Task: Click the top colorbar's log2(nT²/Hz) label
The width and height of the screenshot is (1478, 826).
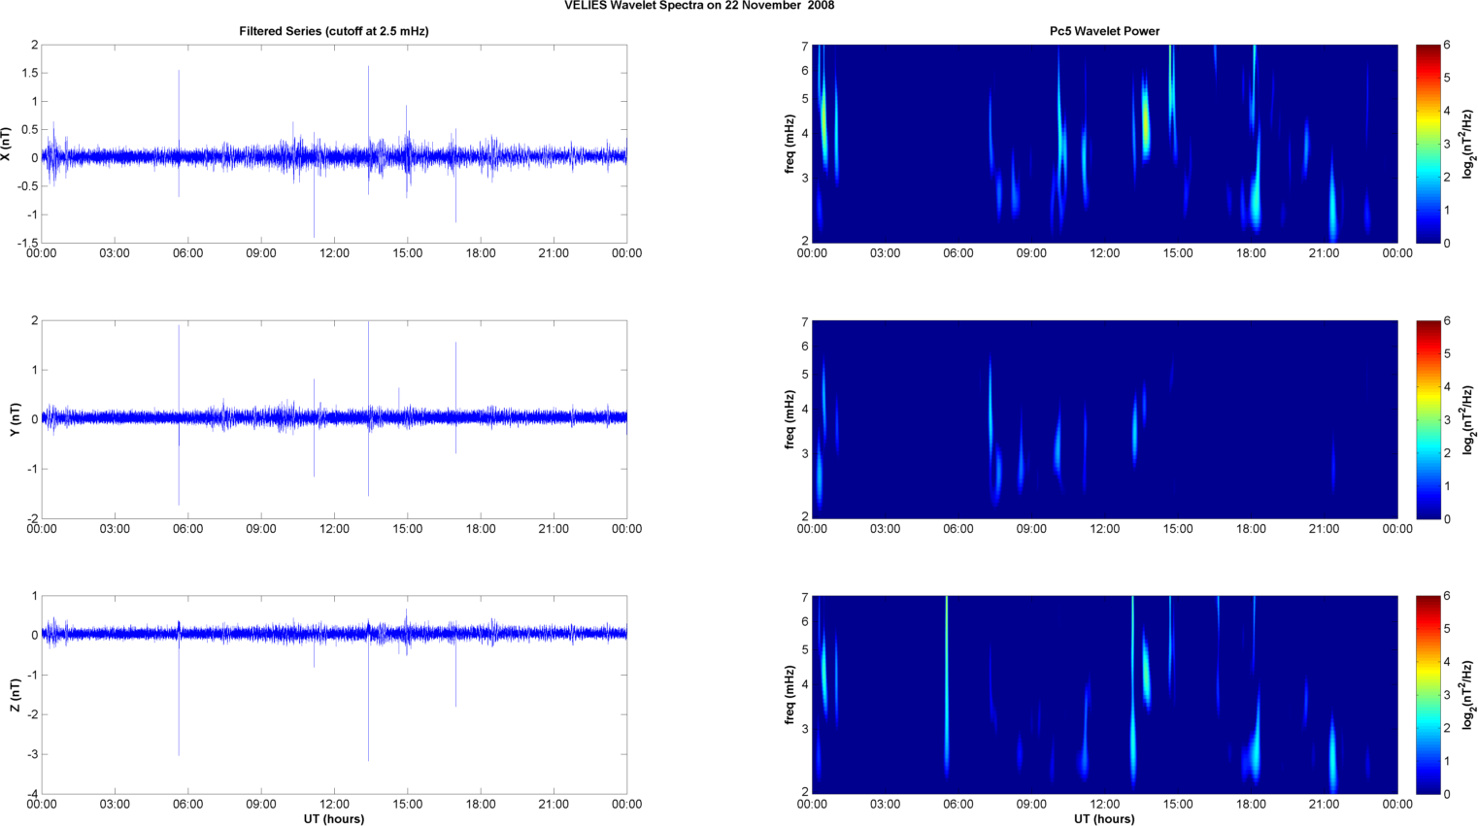Action: pos(1468,144)
